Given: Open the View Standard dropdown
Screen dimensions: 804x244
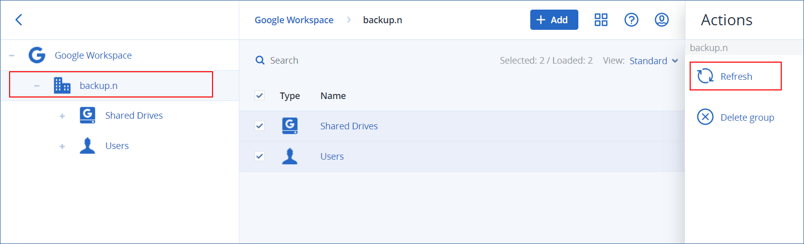Looking at the screenshot, I should click(x=653, y=61).
